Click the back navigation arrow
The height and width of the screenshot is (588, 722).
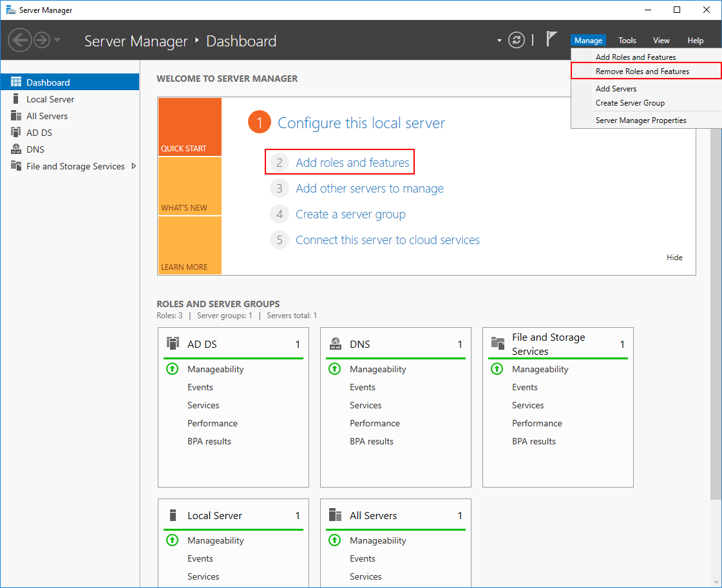(20, 40)
